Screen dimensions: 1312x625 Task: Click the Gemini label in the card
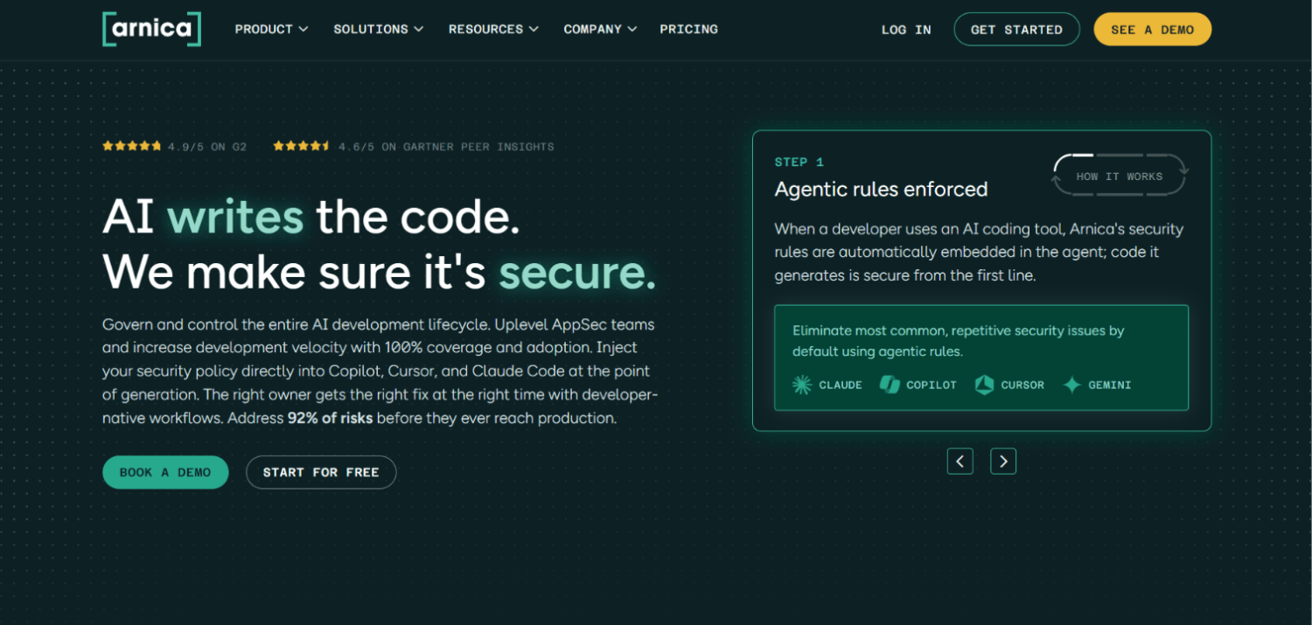tap(1110, 385)
